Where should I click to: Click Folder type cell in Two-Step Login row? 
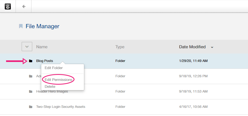click(120, 107)
